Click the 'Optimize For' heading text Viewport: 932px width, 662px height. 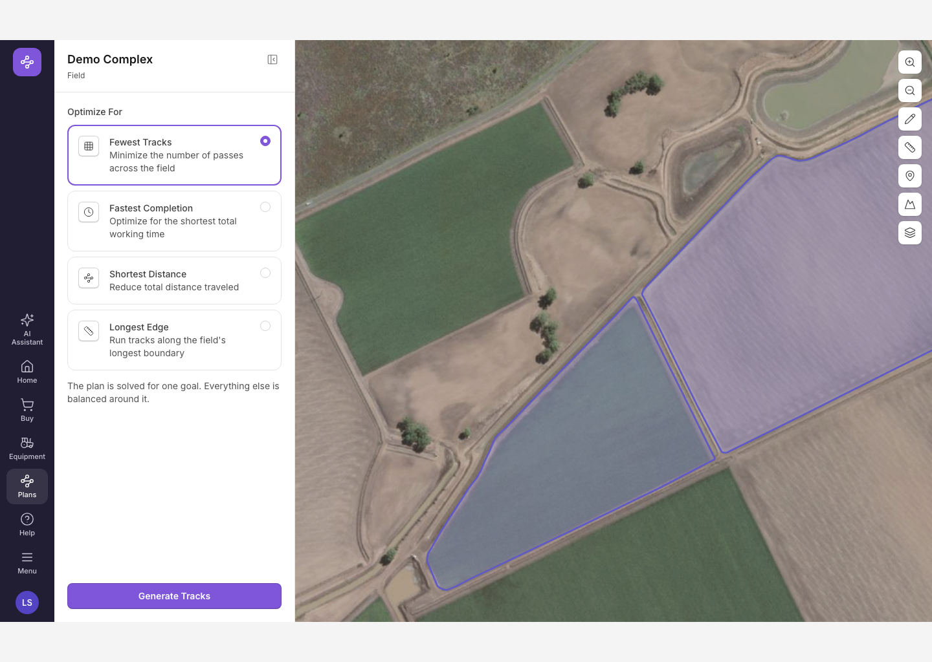tap(94, 112)
